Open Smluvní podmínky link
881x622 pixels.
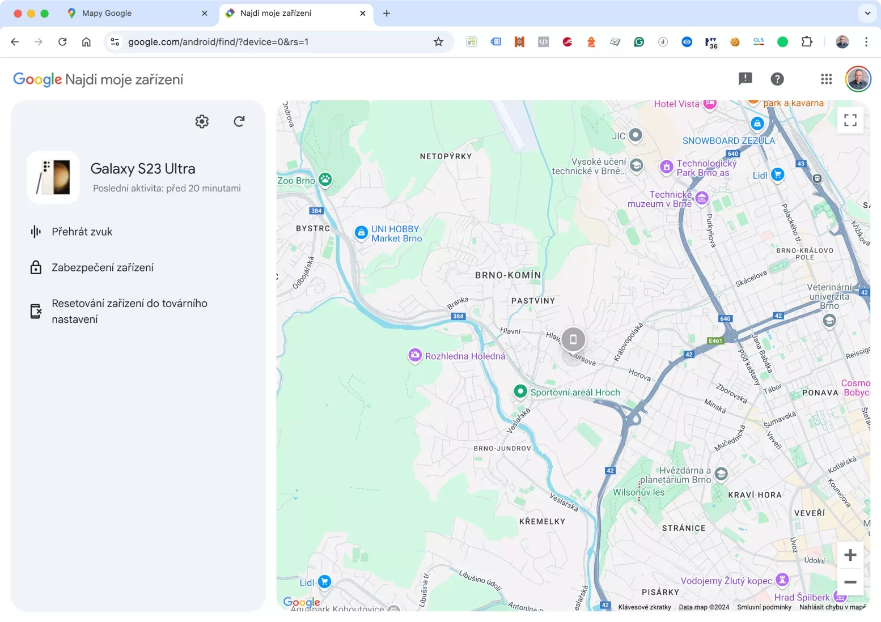tap(764, 607)
